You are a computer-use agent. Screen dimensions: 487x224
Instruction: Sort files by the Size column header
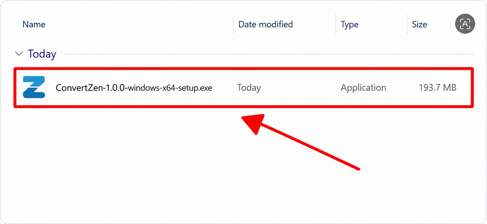(x=419, y=24)
